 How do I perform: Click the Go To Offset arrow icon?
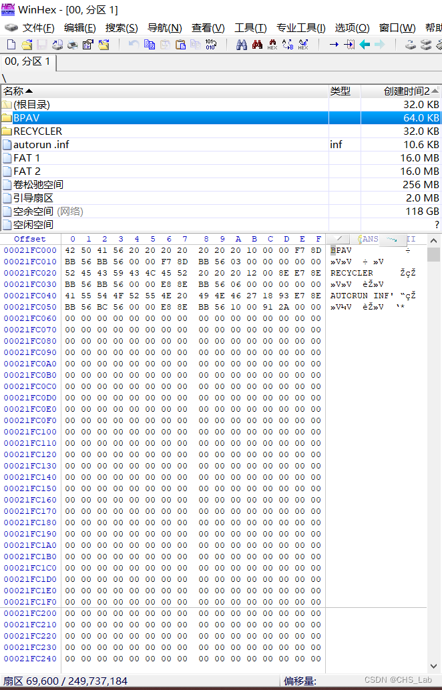[x=334, y=45]
